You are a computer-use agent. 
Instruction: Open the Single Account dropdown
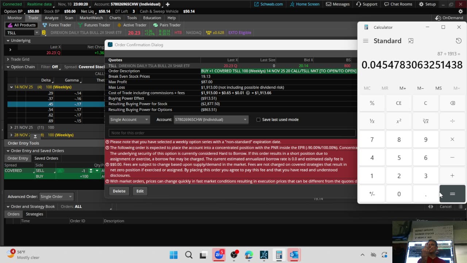click(129, 119)
